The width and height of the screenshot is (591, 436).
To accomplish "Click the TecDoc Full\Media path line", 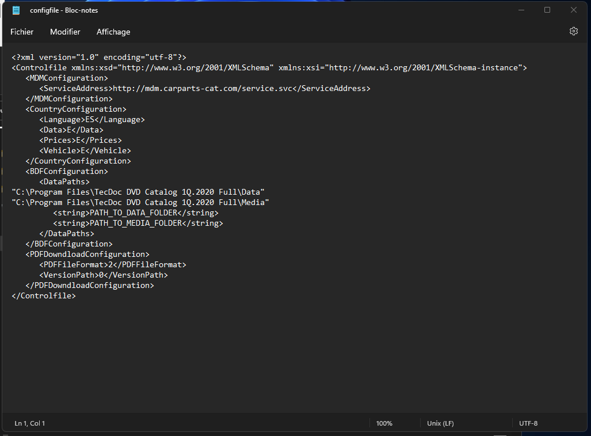I will 140,203.
